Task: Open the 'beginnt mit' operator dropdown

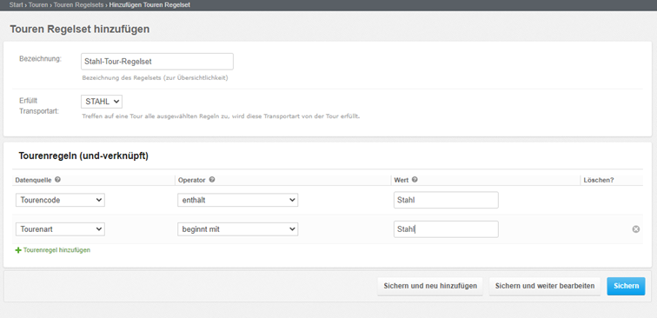Action: [x=237, y=229]
